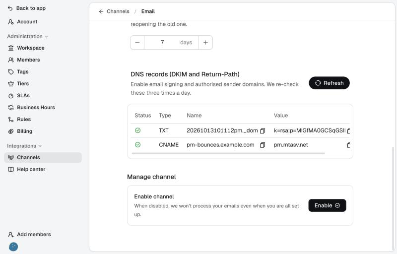Refresh the DNS records
397x254 pixels.
point(329,83)
